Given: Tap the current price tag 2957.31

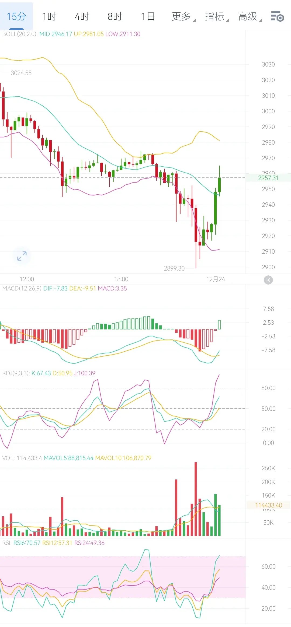Looking at the screenshot, I should [x=268, y=178].
